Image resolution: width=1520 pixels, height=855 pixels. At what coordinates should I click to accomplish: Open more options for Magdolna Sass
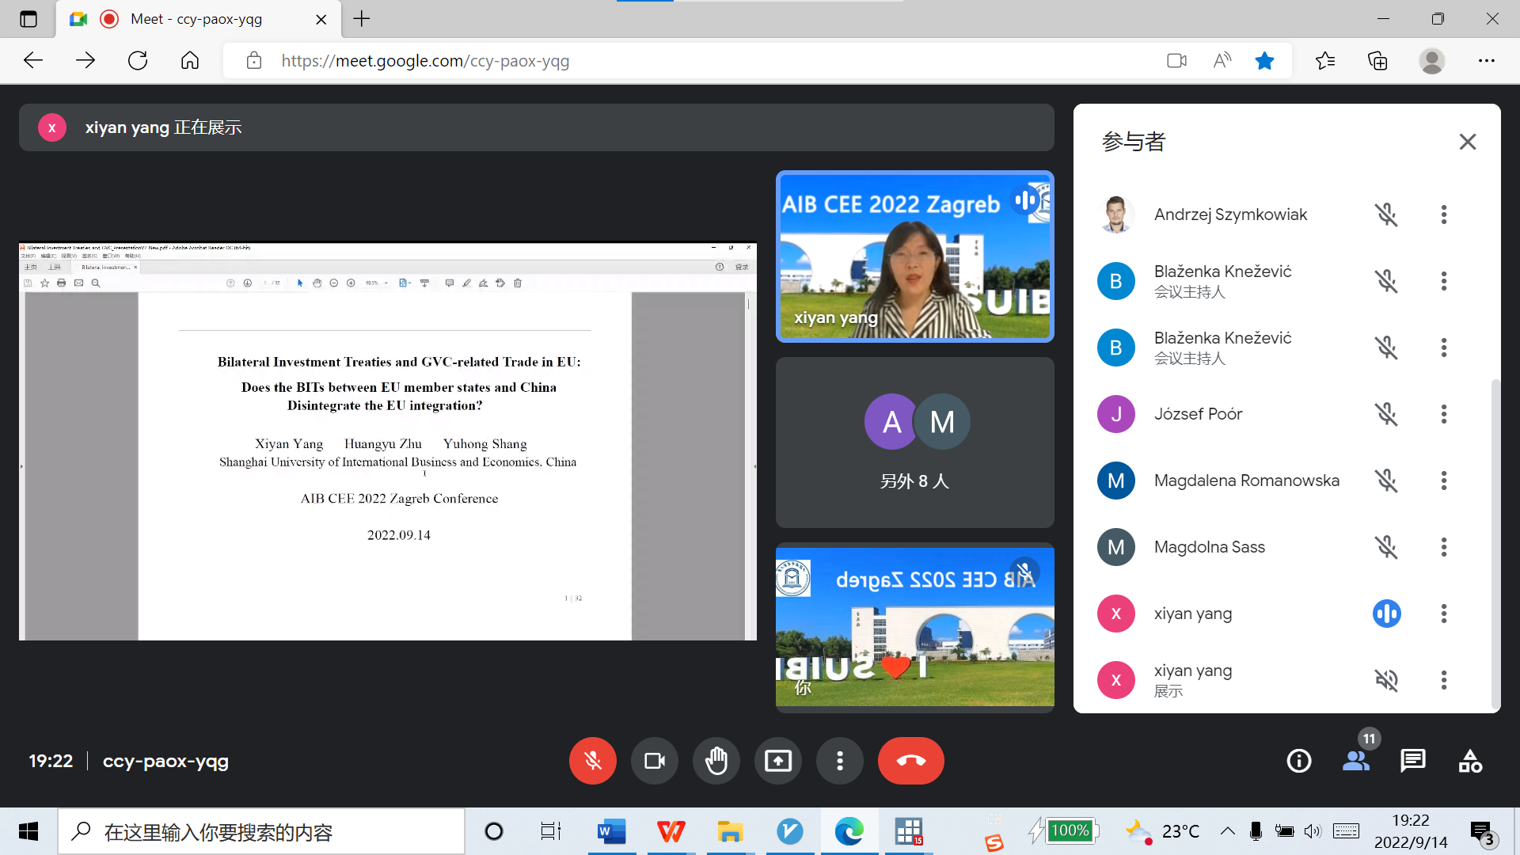1443,547
